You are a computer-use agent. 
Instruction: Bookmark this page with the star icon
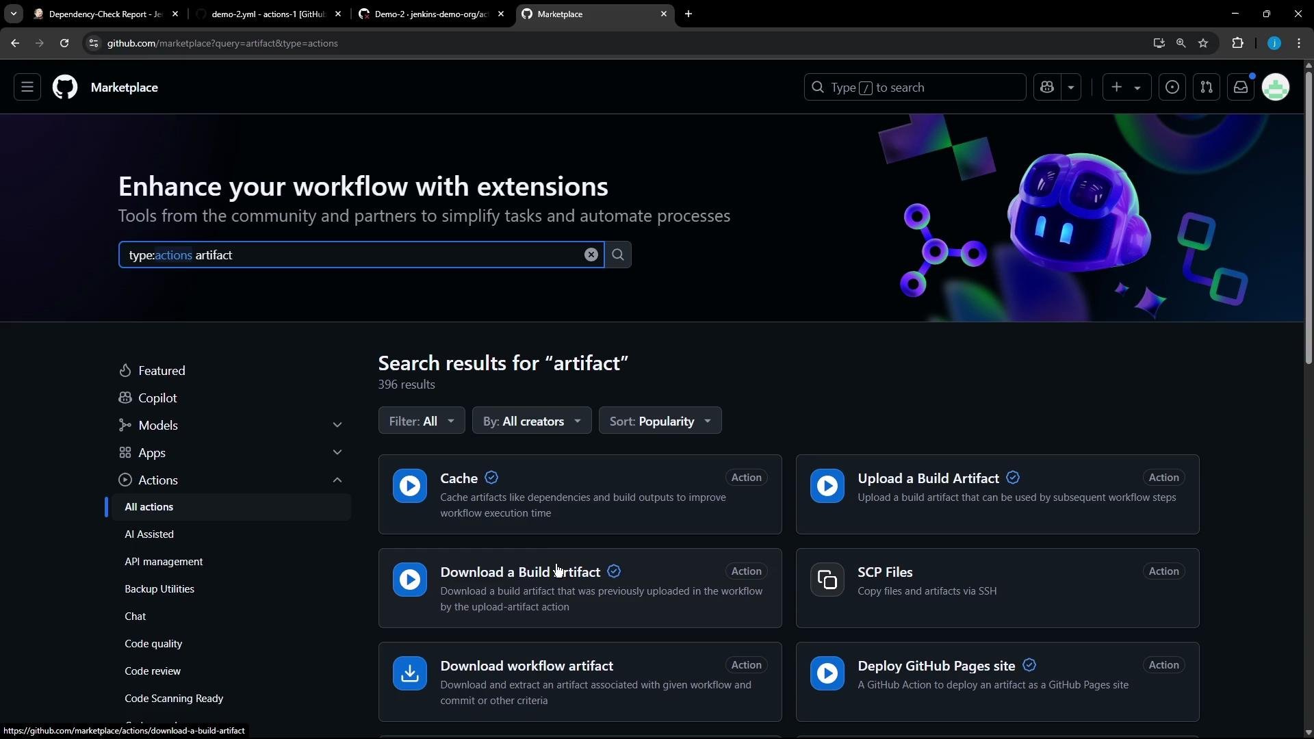1203,43
